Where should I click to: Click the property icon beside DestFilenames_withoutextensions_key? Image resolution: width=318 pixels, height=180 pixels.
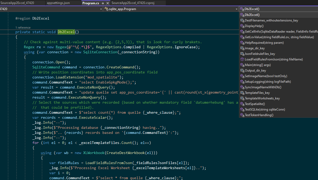[x=242, y=20]
